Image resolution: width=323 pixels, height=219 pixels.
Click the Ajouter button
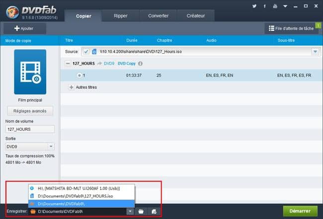pyautogui.click(x=24, y=28)
